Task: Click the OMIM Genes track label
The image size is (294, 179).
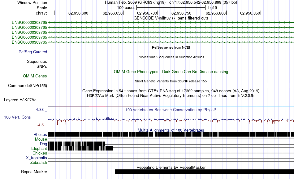Action: click(x=35, y=76)
